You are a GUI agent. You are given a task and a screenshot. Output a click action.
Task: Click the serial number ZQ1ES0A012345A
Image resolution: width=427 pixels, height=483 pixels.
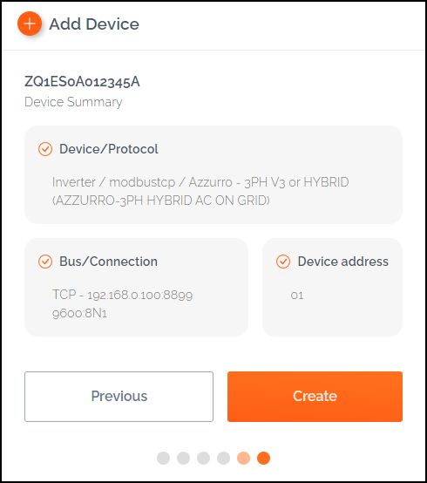(x=82, y=82)
